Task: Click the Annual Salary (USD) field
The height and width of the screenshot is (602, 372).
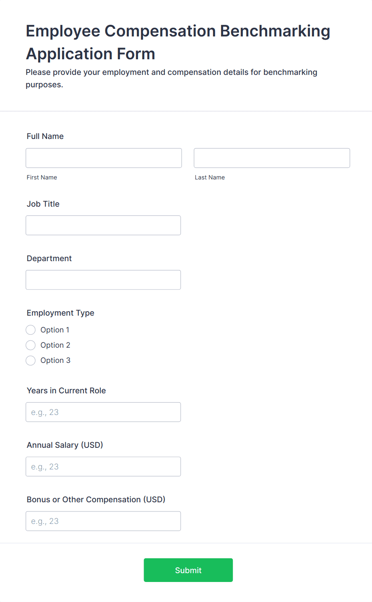Action: [x=103, y=466]
